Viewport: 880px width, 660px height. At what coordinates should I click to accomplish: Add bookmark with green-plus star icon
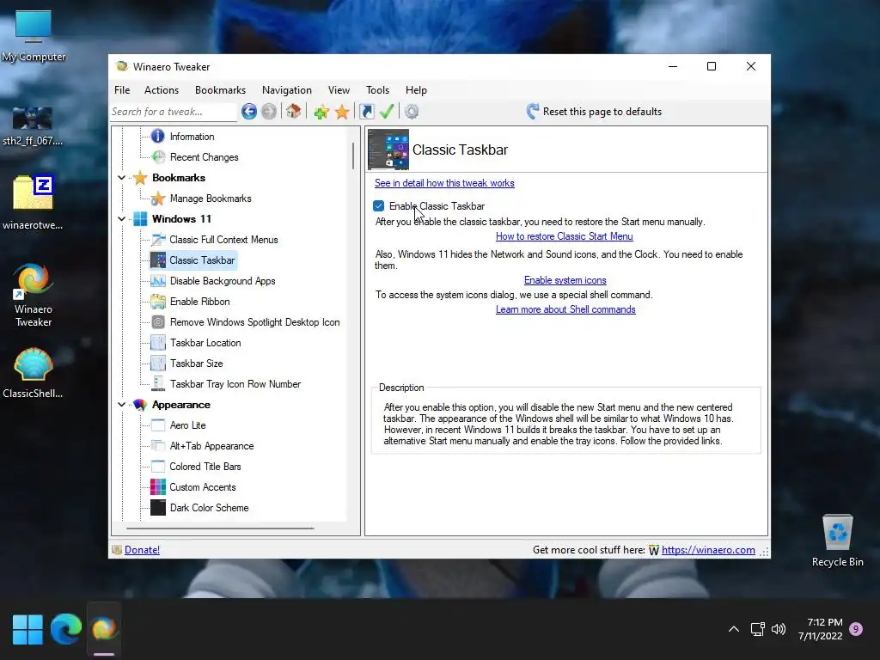(321, 112)
